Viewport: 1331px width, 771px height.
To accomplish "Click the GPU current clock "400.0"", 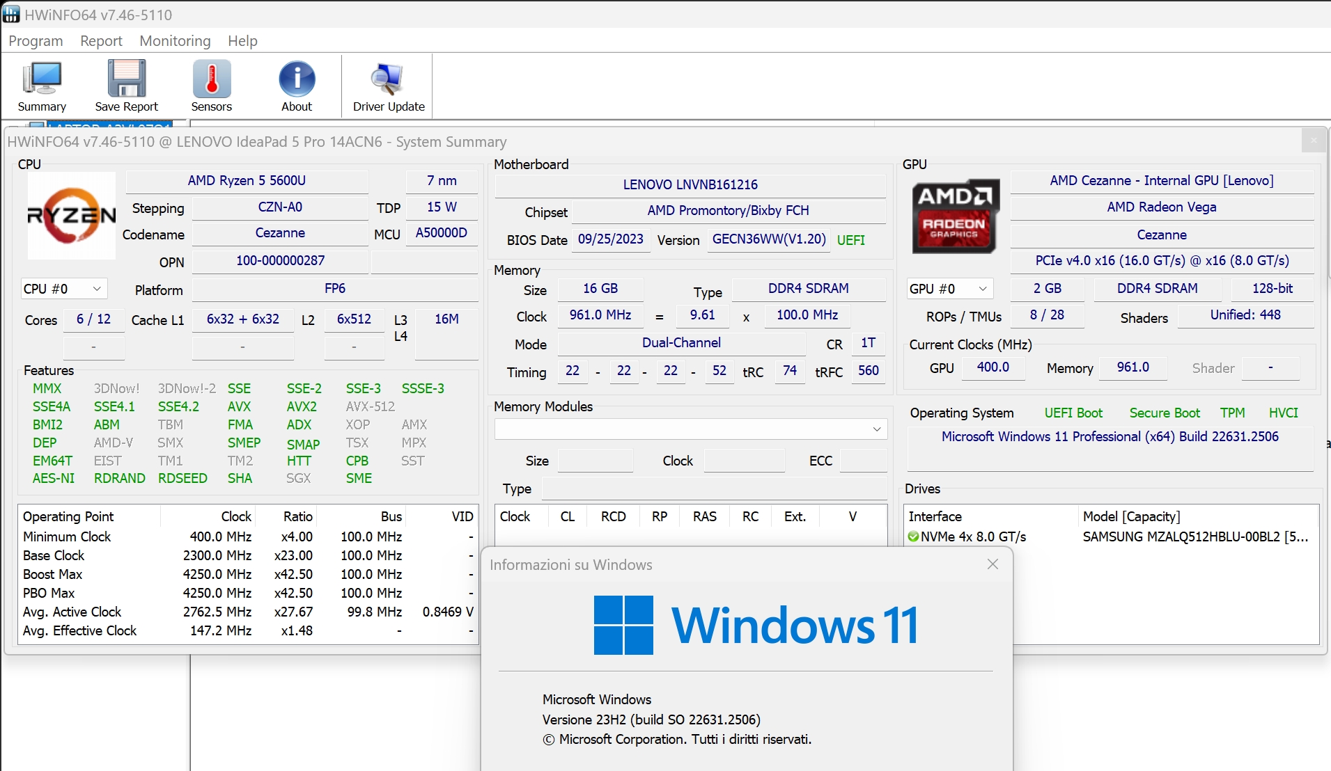I will coord(993,367).
